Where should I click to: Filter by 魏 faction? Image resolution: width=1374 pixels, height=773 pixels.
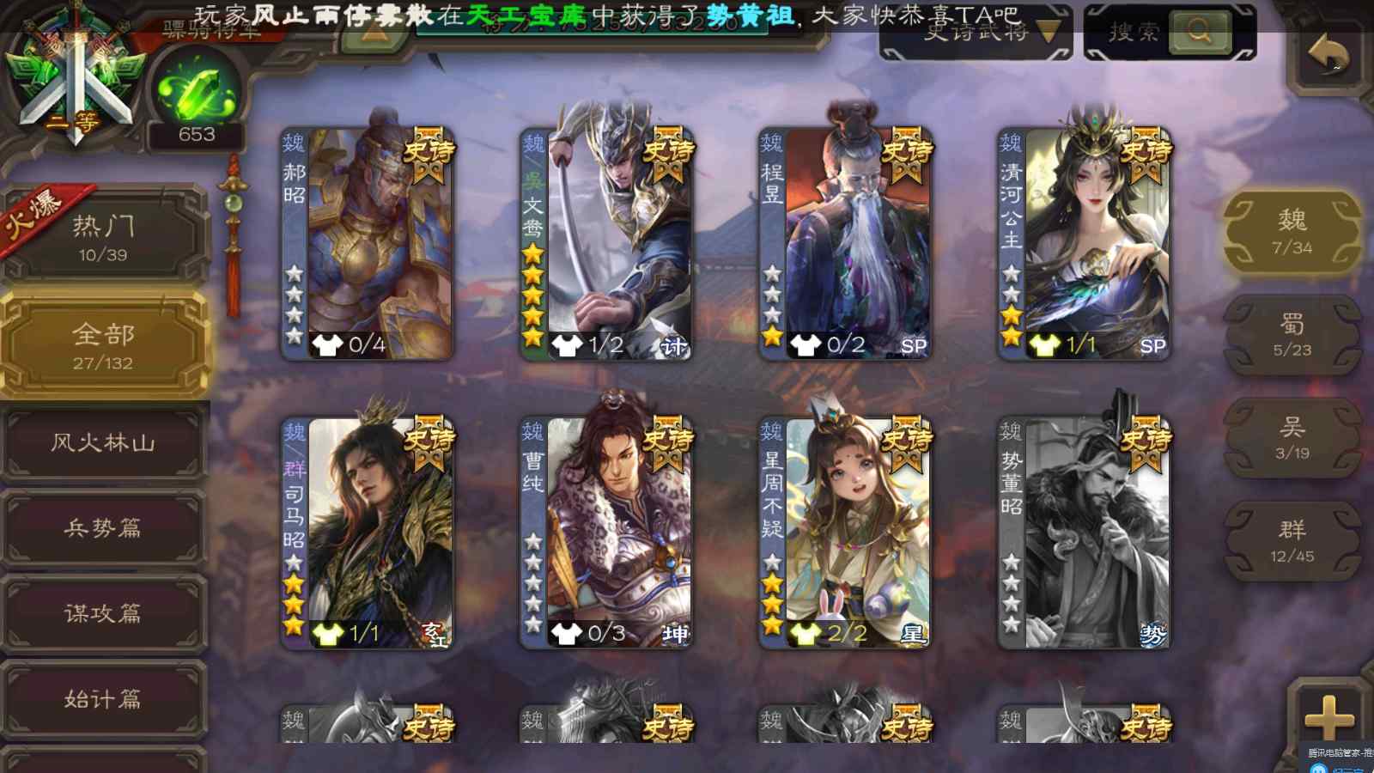click(1292, 232)
